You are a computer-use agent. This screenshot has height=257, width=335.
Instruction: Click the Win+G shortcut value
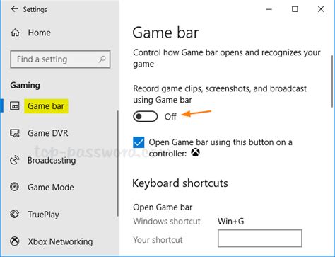tap(230, 222)
